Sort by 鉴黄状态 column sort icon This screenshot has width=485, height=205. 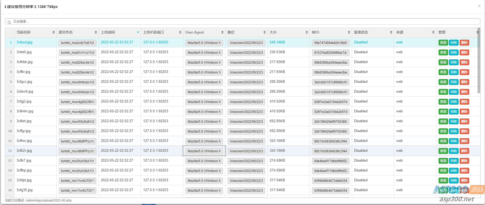click(x=391, y=32)
